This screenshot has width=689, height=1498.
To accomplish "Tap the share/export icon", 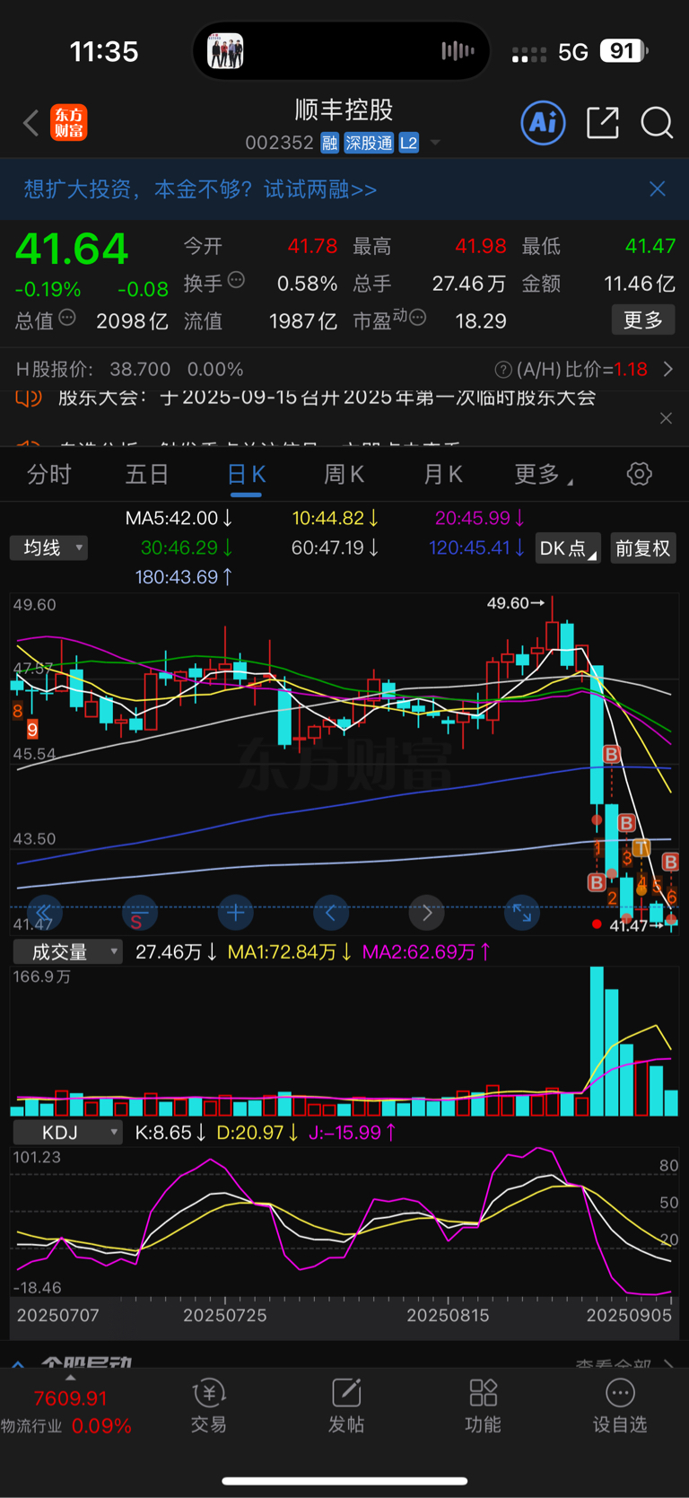I will [603, 123].
